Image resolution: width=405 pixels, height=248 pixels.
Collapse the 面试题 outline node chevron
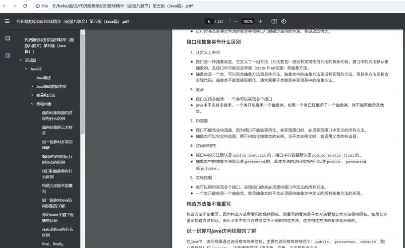coord(20,60)
